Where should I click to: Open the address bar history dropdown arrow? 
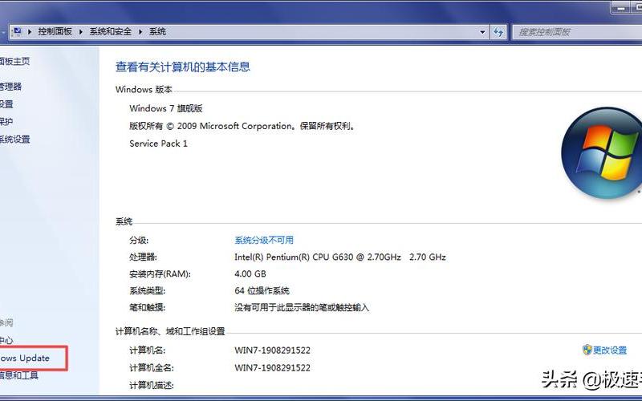(482, 32)
